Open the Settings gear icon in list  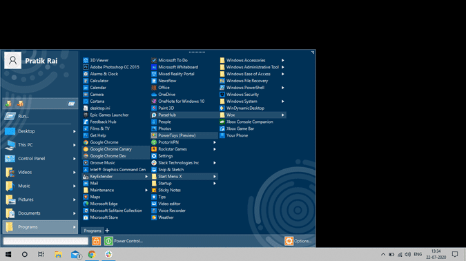click(154, 156)
